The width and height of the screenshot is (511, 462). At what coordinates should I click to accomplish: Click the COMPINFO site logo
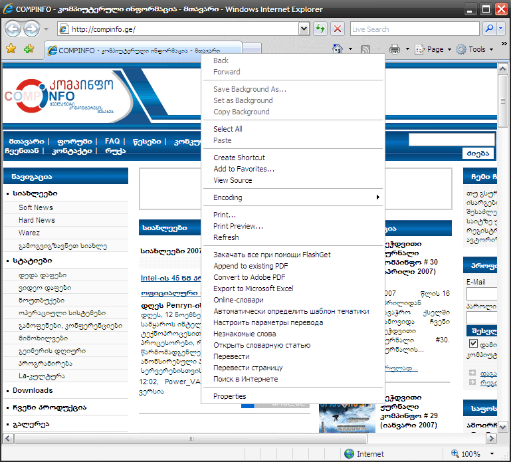coord(58,96)
